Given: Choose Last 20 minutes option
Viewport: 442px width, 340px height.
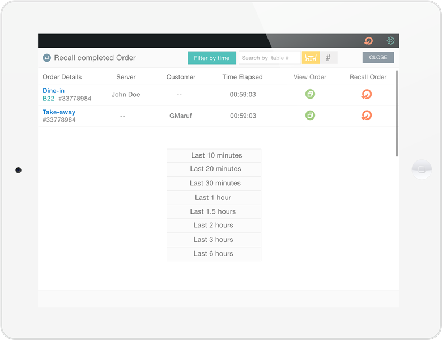Looking at the screenshot, I should click(214, 169).
